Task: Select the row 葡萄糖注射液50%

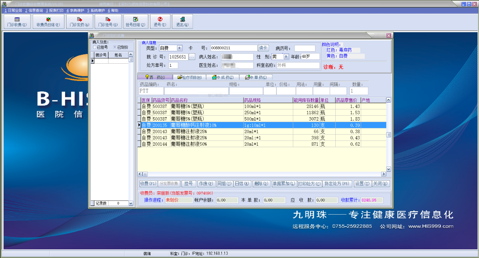Action: (x=263, y=144)
